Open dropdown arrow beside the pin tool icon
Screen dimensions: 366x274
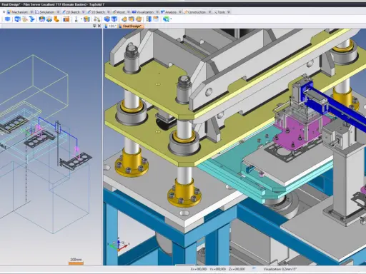(x=81, y=19)
